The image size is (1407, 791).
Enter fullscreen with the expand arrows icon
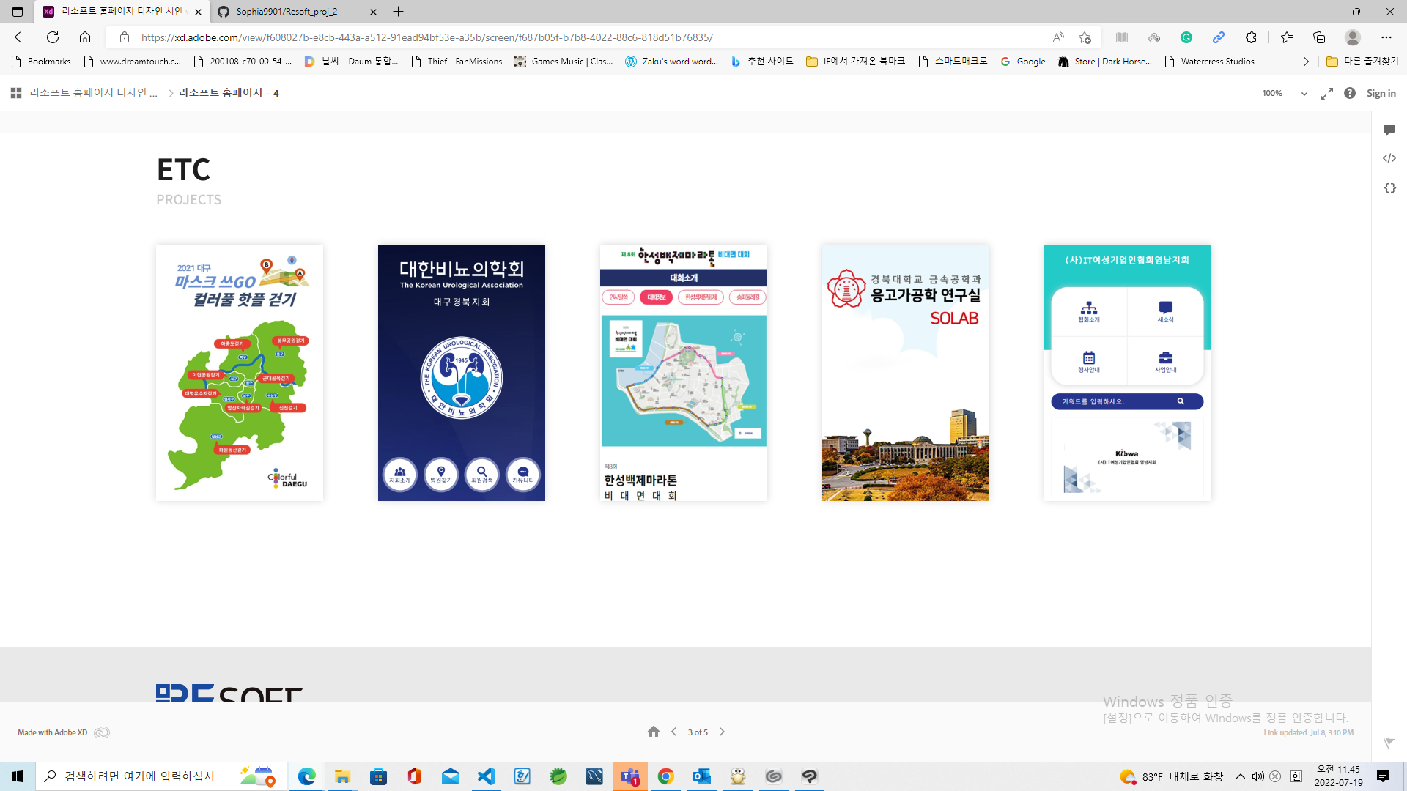[1326, 94]
